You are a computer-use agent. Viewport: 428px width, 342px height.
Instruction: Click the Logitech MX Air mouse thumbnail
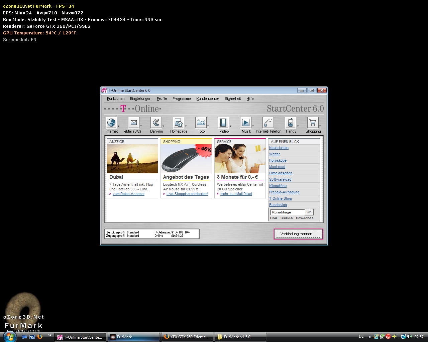[x=186, y=159]
